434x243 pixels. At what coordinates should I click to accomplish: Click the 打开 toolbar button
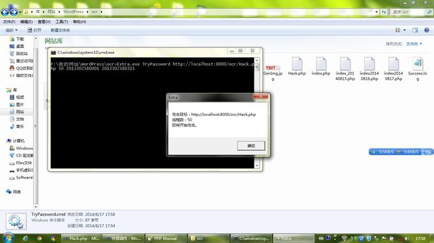(x=34, y=30)
